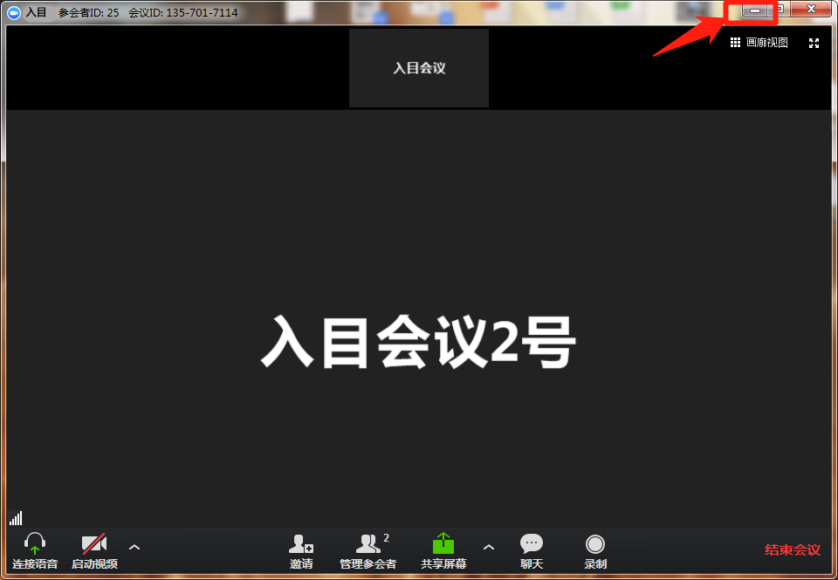Click the red End Meeting button
Screen dimensions: 838x580
click(x=792, y=549)
